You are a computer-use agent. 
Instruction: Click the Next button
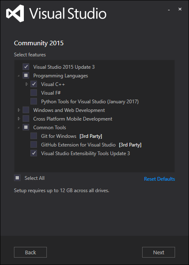point(159,252)
